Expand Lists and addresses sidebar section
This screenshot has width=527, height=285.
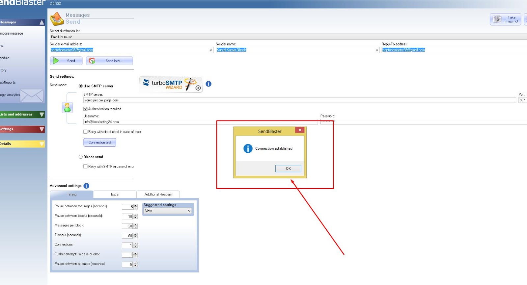pyautogui.click(x=42, y=115)
